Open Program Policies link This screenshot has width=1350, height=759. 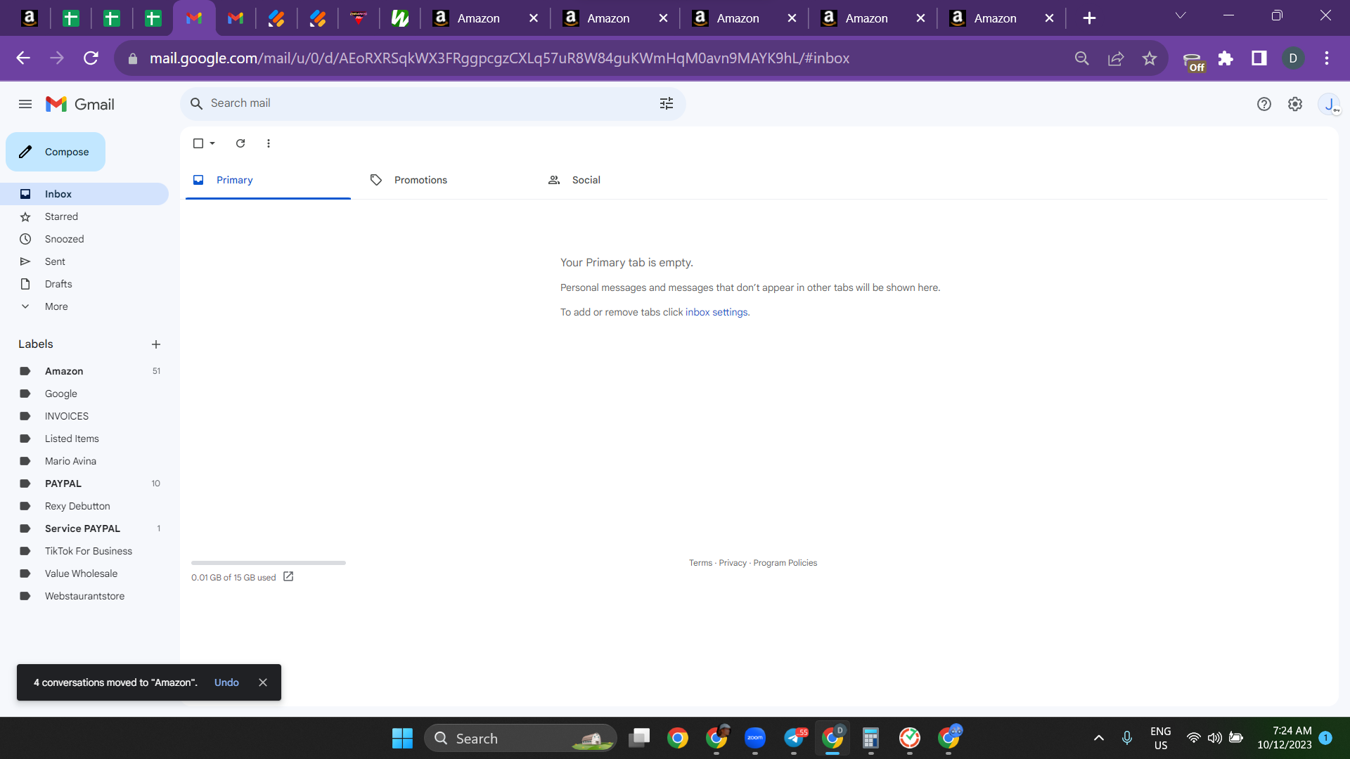785,563
